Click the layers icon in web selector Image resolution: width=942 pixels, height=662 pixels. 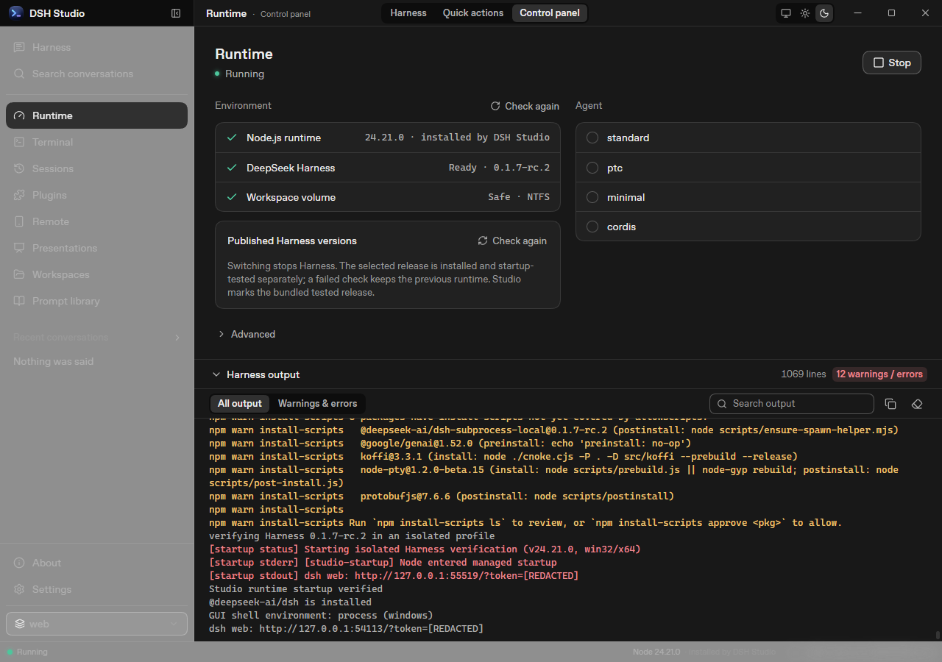pyautogui.click(x=20, y=624)
